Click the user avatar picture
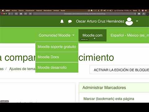Viewport: 149px width, 112px height. click(129, 21)
